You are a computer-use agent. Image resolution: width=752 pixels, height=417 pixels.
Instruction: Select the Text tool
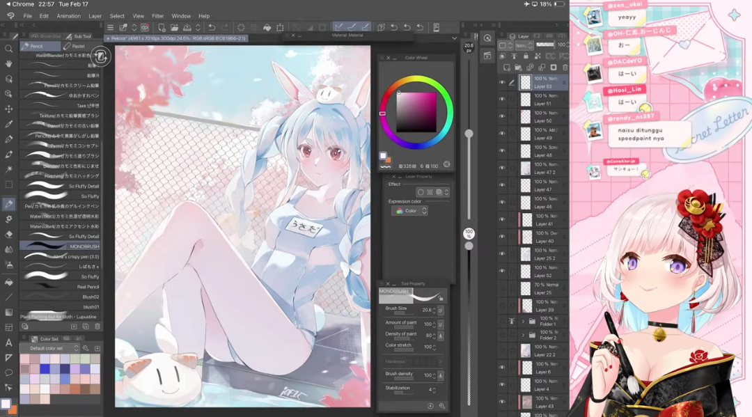(8, 343)
